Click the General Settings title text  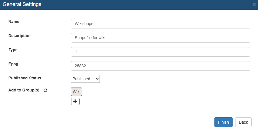22,4
